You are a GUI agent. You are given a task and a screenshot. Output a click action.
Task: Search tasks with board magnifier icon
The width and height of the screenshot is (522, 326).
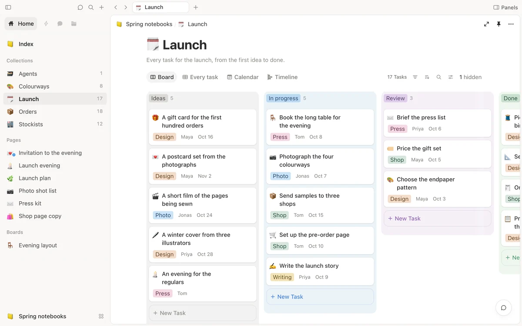pos(439,77)
